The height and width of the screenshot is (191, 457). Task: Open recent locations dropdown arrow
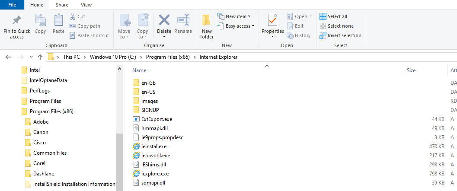point(31,57)
